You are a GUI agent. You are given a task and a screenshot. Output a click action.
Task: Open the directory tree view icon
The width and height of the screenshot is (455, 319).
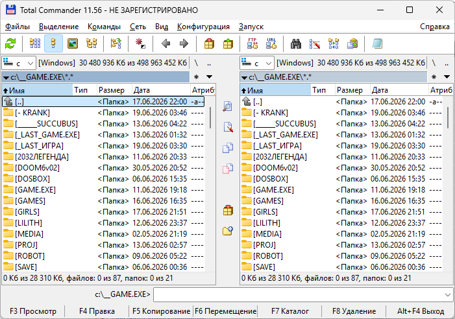pos(92,43)
